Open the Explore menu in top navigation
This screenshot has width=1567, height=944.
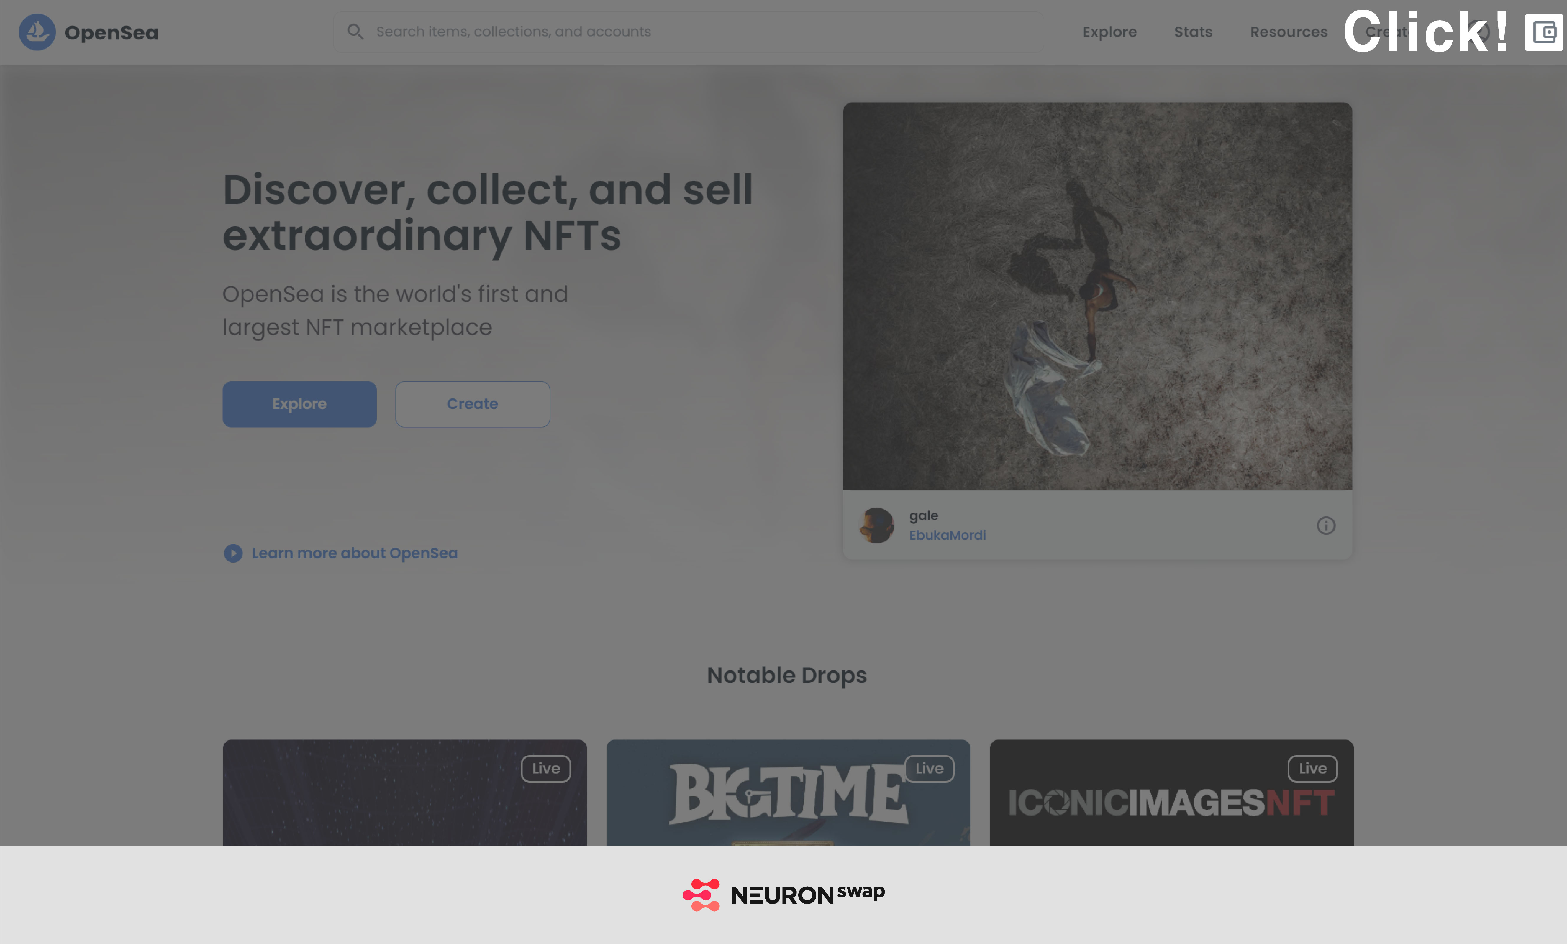point(1109,32)
